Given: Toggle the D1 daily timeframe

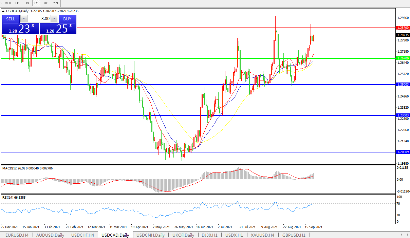Looking at the screenshot, I should (37, 3).
